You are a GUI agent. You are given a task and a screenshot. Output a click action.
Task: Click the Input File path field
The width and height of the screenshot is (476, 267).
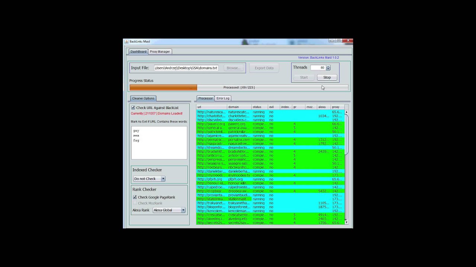[x=186, y=68]
